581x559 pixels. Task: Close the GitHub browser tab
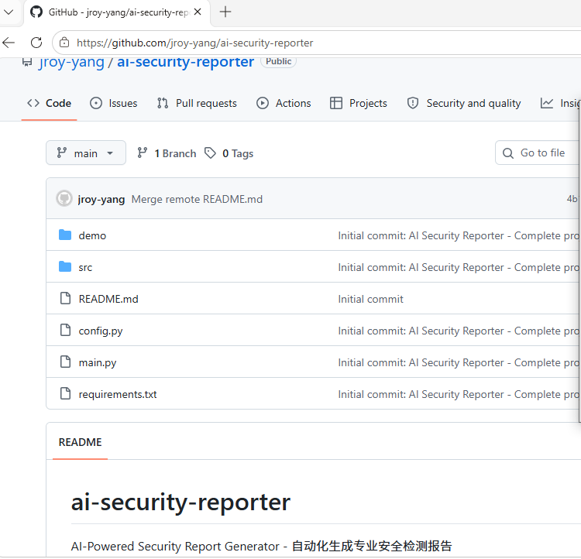[x=198, y=12]
